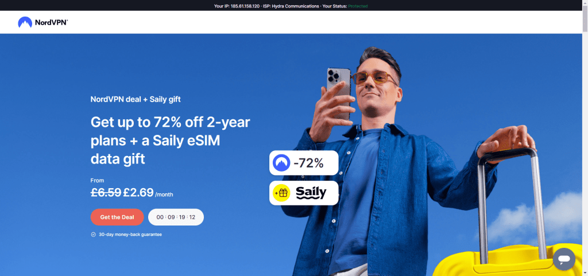
Task: Click the yellow gift icon beside Saily
Action: [281, 193]
